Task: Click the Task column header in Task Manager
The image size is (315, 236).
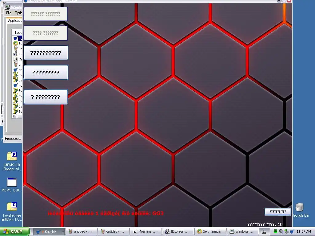Action: (x=18, y=33)
